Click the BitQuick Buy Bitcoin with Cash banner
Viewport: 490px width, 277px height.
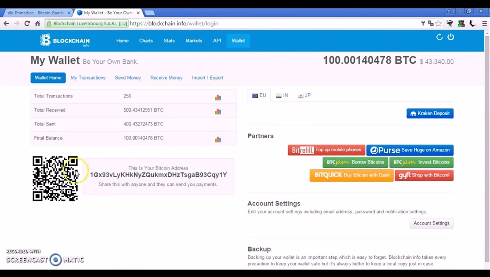click(x=352, y=175)
